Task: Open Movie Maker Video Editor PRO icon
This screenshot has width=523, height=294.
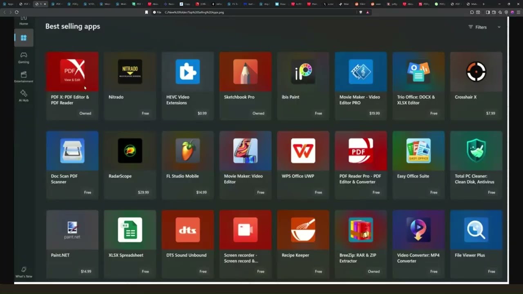Action: tap(361, 71)
